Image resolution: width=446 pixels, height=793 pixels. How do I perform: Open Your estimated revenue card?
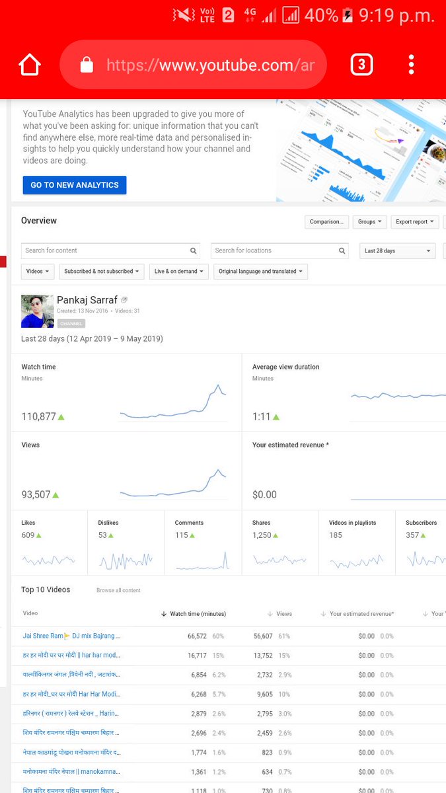(344, 471)
